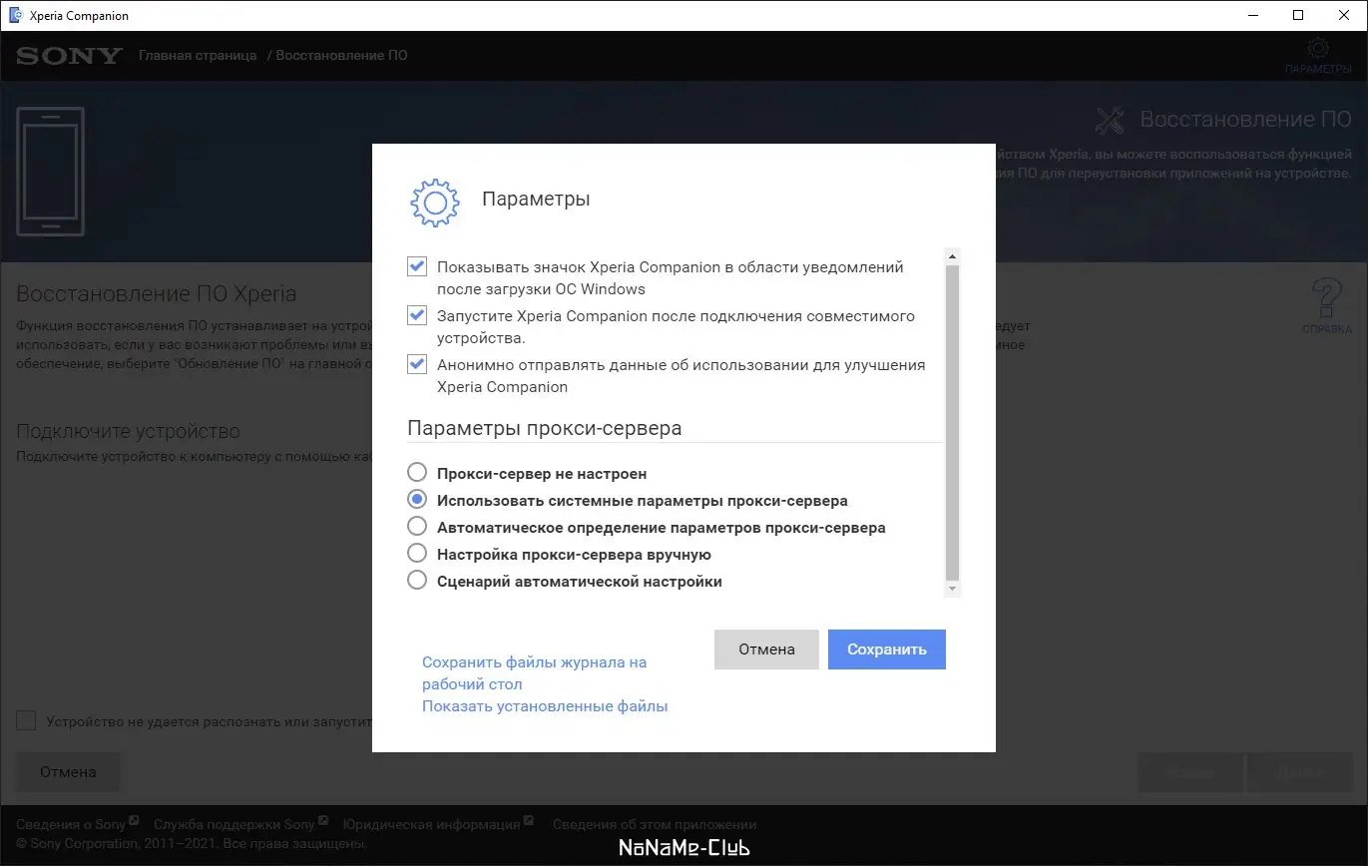
Task: Uncheck showing Xperia Companion icon in notification area
Action: point(416,265)
